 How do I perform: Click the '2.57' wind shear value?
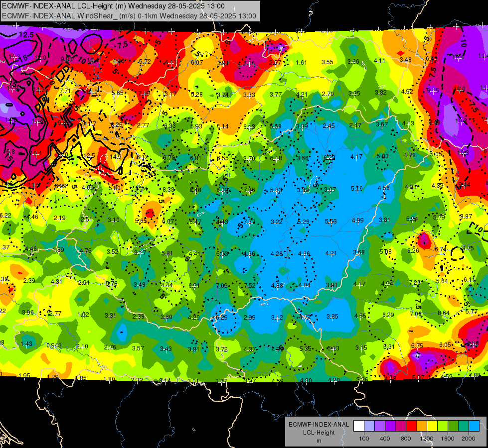275,63
